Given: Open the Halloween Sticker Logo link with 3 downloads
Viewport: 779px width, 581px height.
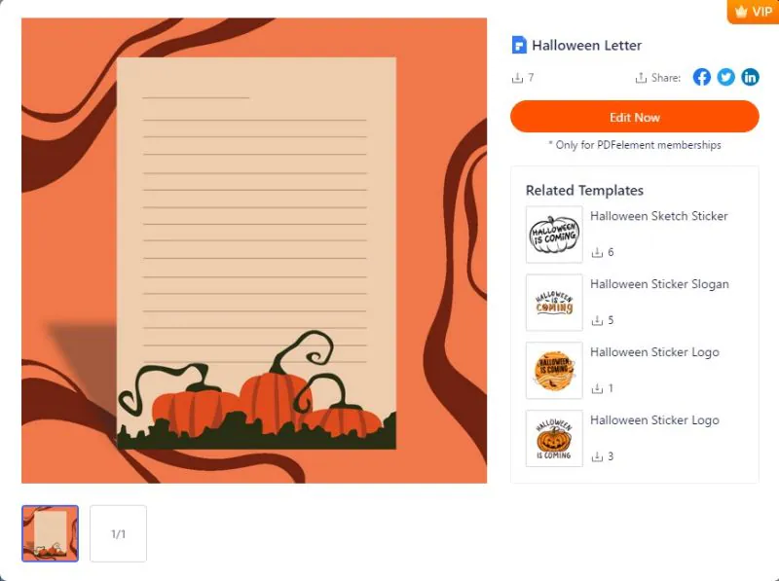Looking at the screenshot, I should click(x=654, y=420).
